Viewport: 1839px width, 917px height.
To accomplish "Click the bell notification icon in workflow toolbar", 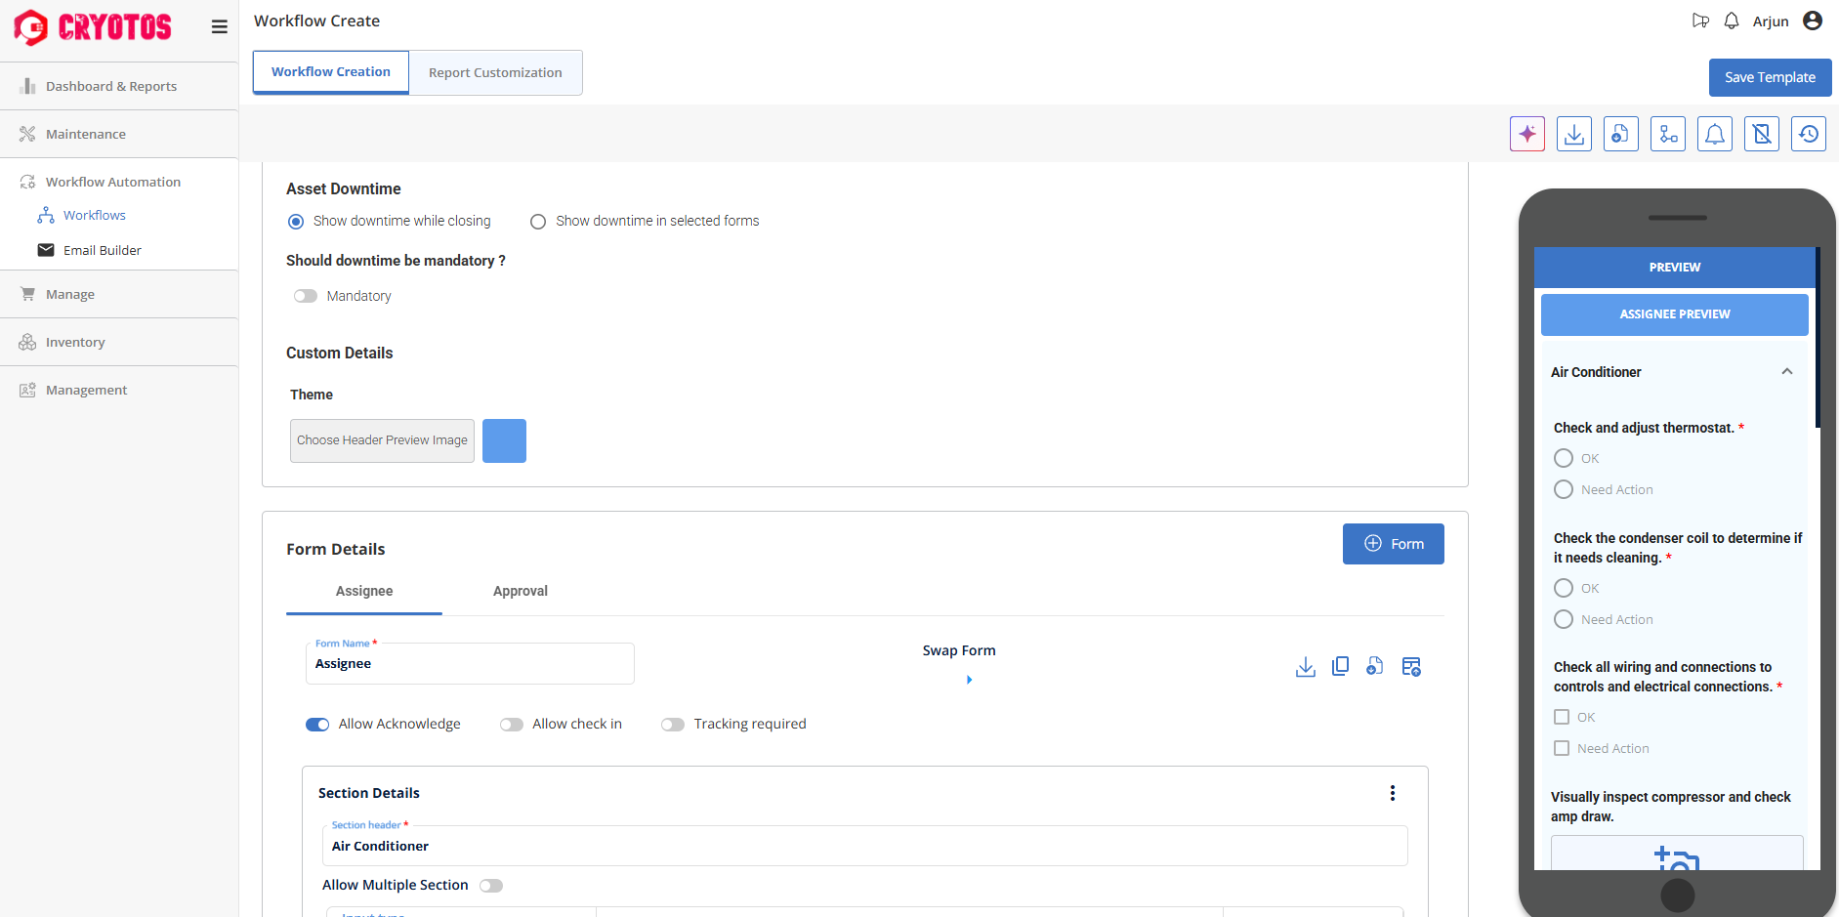I will pyautogui.click(x=1714, y=134).
